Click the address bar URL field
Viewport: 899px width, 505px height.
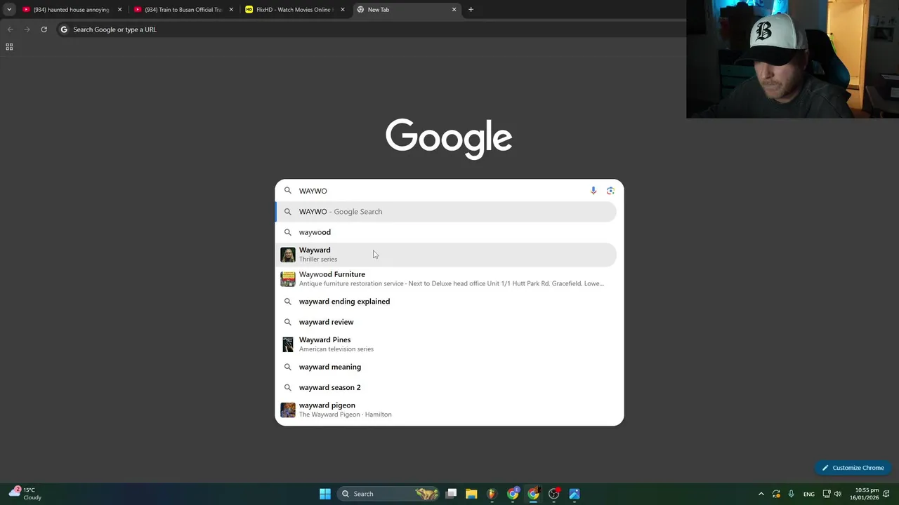372,29
